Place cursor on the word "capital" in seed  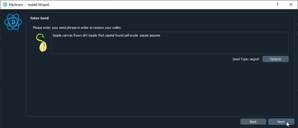pos(110,35)
